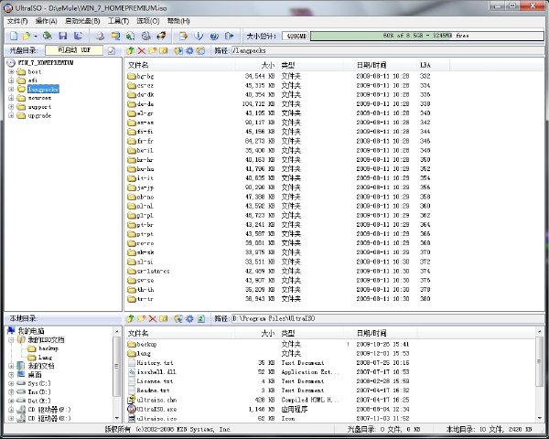Viewport: 549px width, 439px height.
Task: Go up a level in disc directory
Action: (130, 51)
